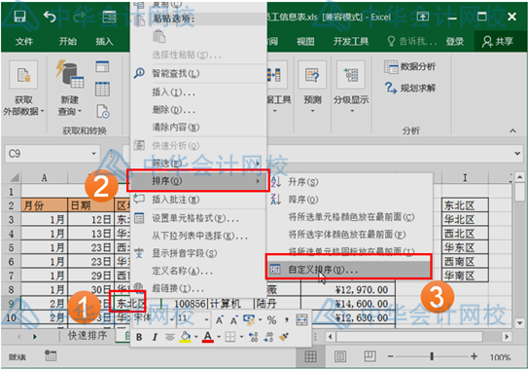Switch to Page Break Preview in status bar
This screenshot has height=370, width=528.
tap(370, 355)
